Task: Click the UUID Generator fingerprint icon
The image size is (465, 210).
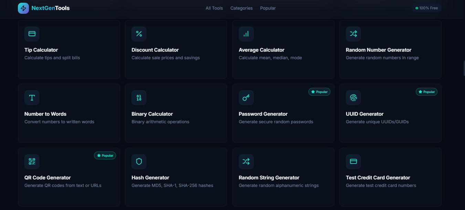Action: pyautogui.click(x=353, y=97)
